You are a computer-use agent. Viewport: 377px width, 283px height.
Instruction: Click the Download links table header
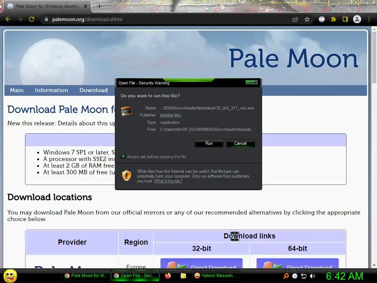coord(250,236)
